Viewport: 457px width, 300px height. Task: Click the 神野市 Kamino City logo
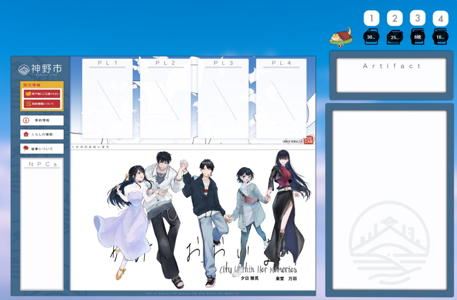pyautogui.click(x=40, y=70)
